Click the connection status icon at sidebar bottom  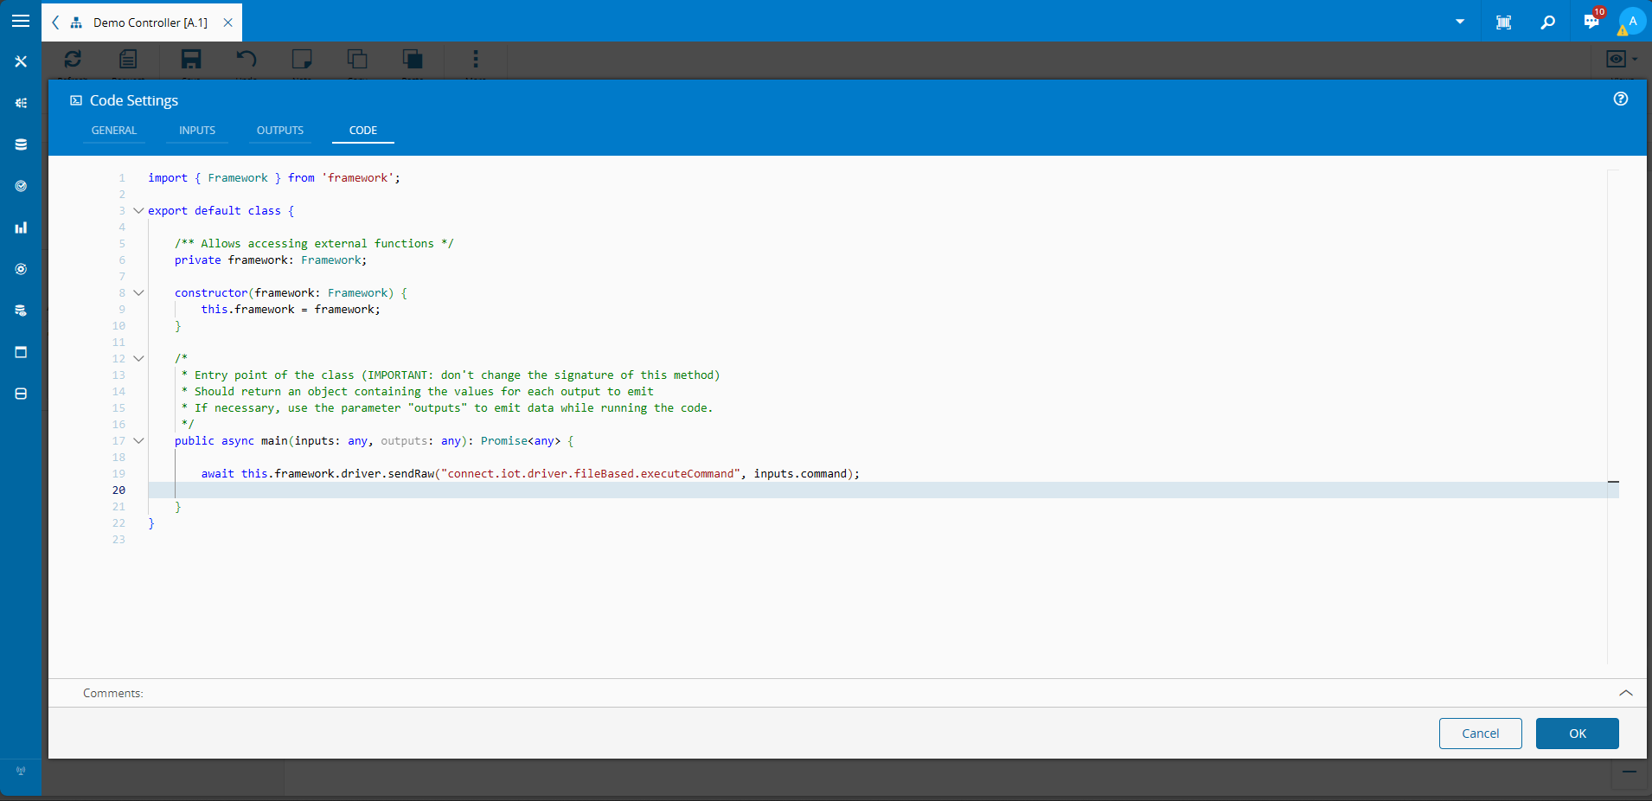pyautogui.click(x=21, y=770)
